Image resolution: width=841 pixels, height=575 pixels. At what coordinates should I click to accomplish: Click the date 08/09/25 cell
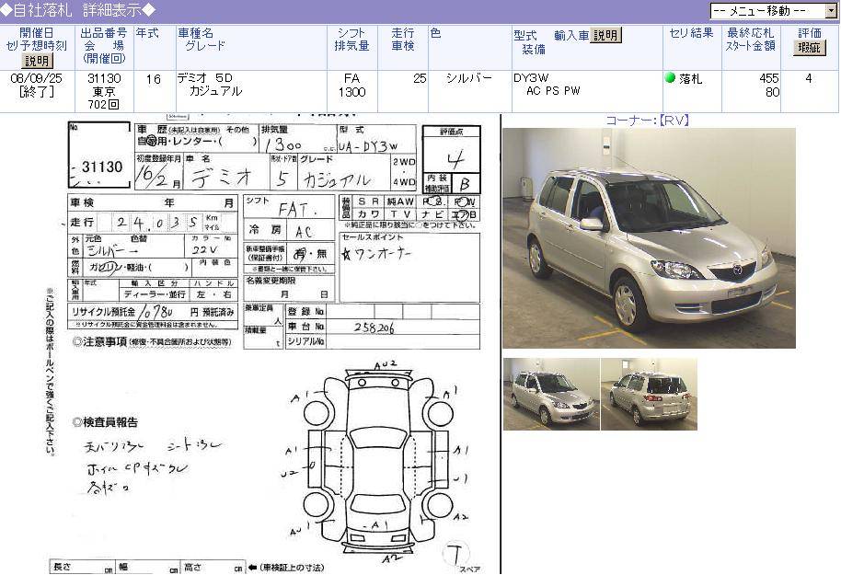[36, 78]
